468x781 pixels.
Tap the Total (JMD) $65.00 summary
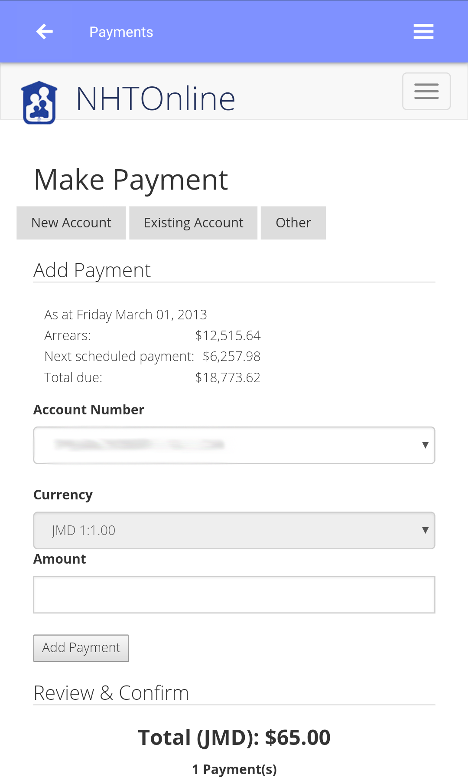tap(234, 737)
